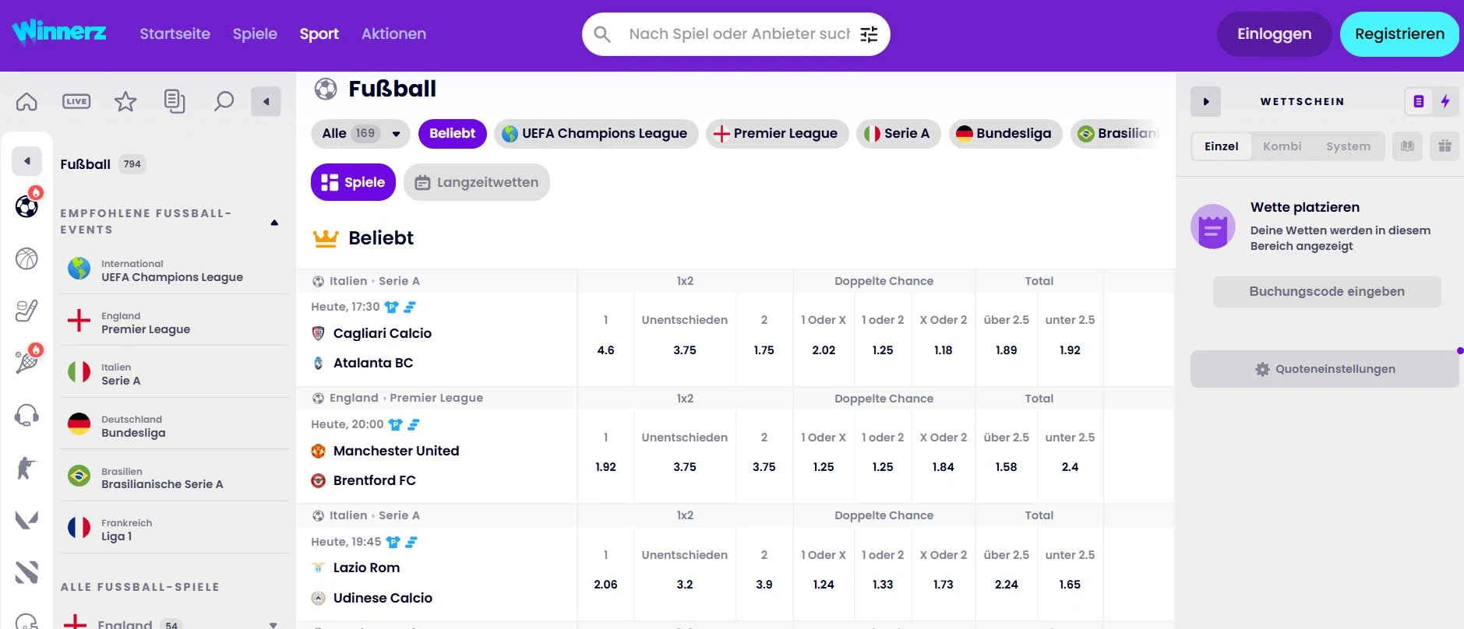Open the gift bonus icon in Wettschein
This screenshot has height=629, width=1464.
click(1445, 146)
